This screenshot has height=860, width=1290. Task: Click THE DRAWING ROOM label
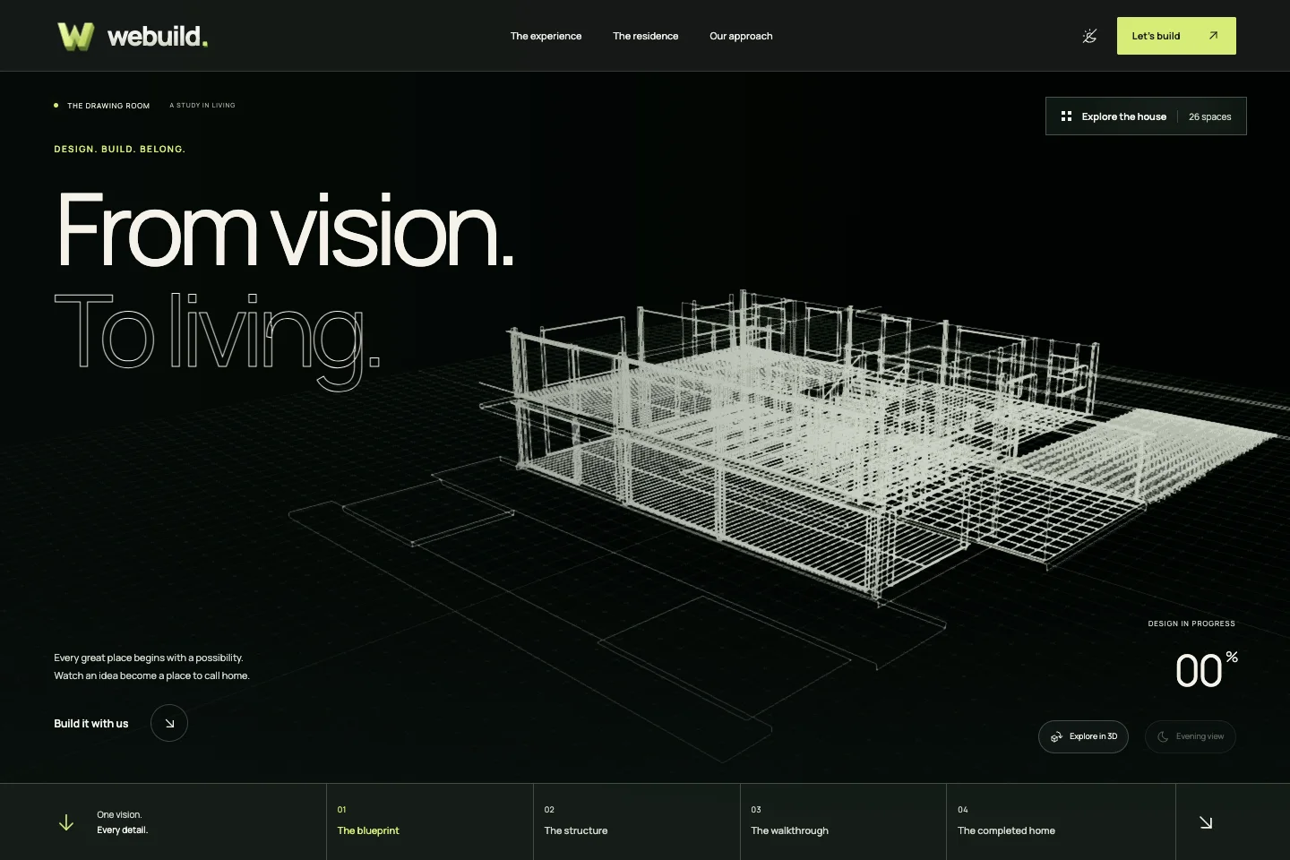pyautogui.click(x=108, y=106)
